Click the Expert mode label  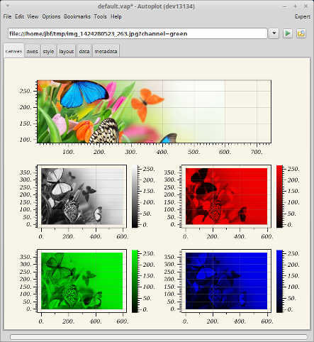coord(303,16)
